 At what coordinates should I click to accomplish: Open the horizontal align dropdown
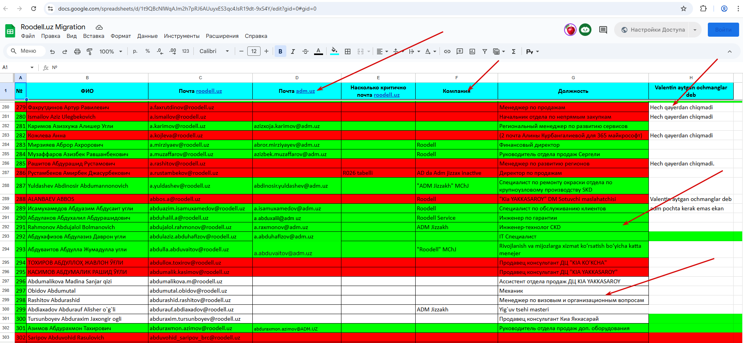[382, 52]
